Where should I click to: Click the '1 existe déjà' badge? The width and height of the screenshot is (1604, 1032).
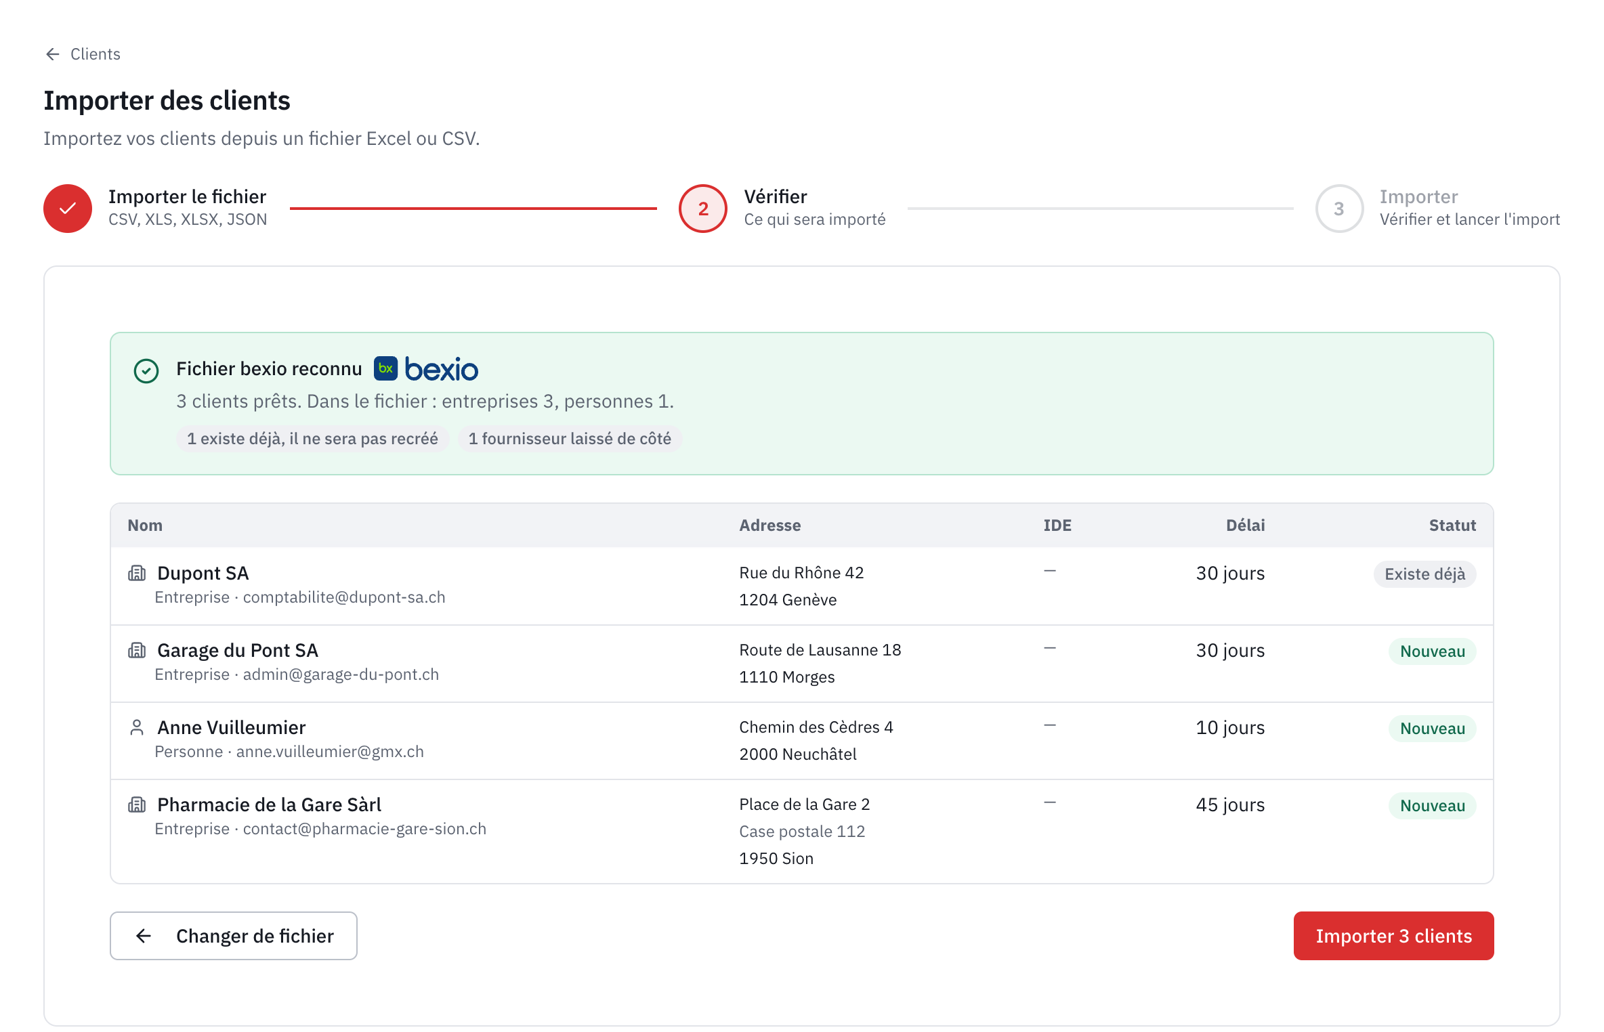pos(312,439)
